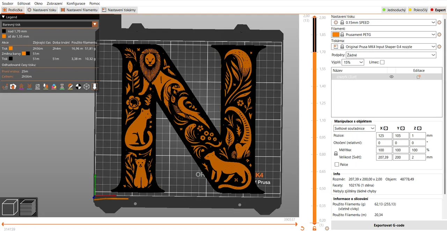Viewport: 447px width, 231px height.
Task: Toggle the custom G-code gear icon
Action: (70, 86)
